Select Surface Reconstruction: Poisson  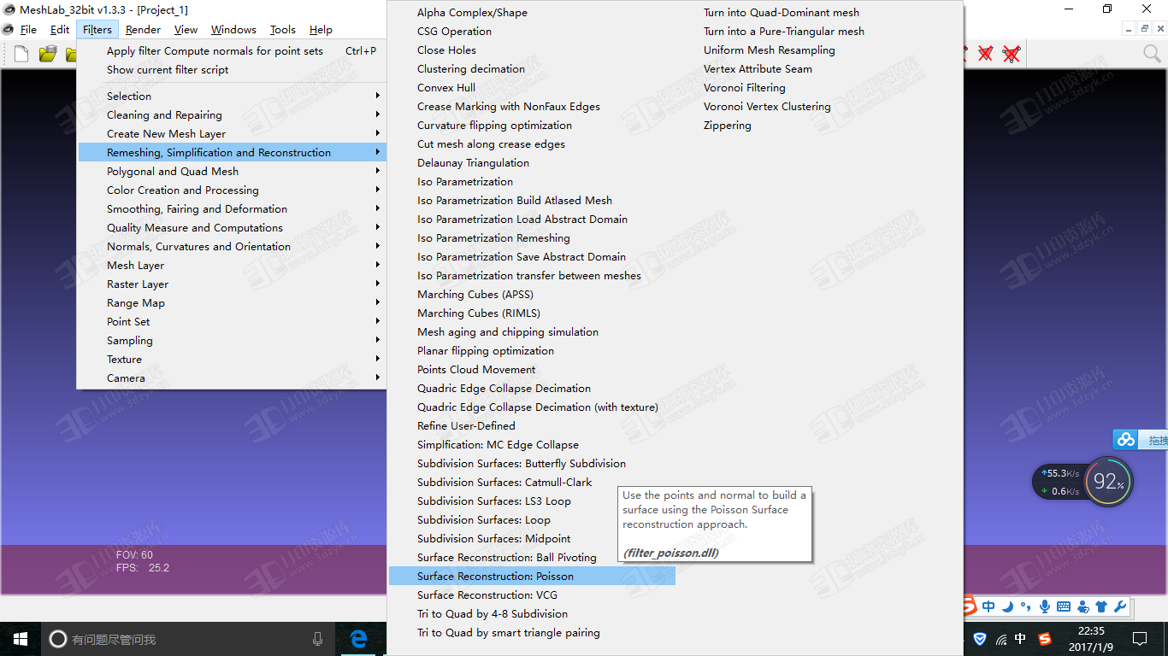[x=532, y=576]
